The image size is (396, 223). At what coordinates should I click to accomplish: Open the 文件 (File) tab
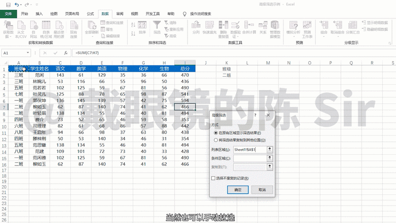[8, 14]
